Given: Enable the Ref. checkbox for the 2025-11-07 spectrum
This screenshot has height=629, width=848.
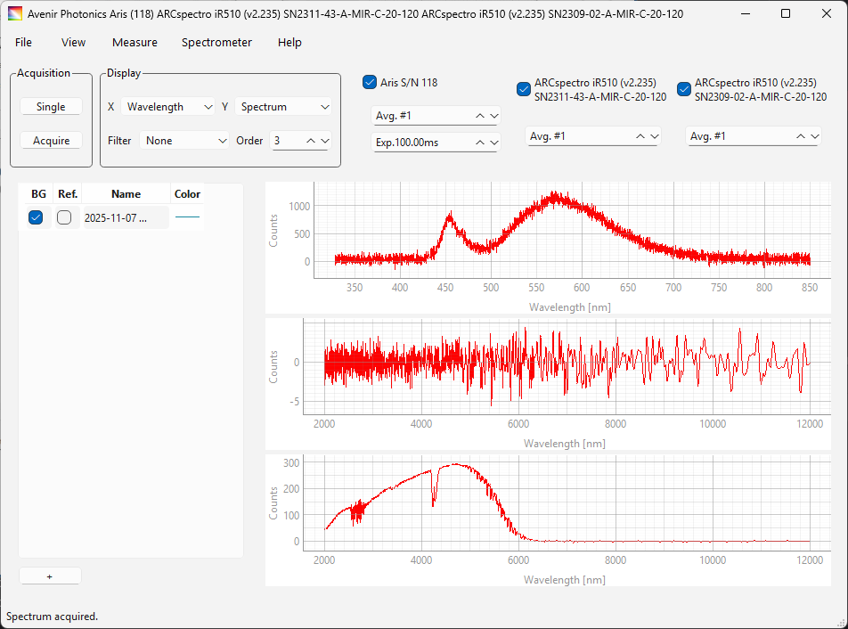Looking at the screenshot, I should (x=64, y=217).
